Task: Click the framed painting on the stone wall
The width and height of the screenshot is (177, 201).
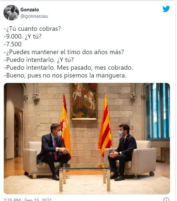Action: pos(84,101)
